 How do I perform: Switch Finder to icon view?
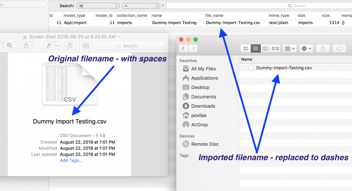(x=245, y=48)
